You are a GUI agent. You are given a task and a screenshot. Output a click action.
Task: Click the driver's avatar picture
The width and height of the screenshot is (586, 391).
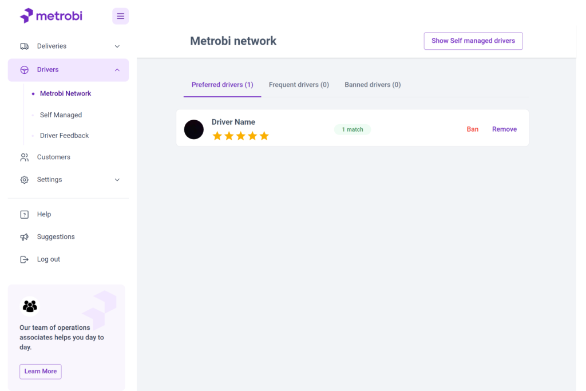194,129
